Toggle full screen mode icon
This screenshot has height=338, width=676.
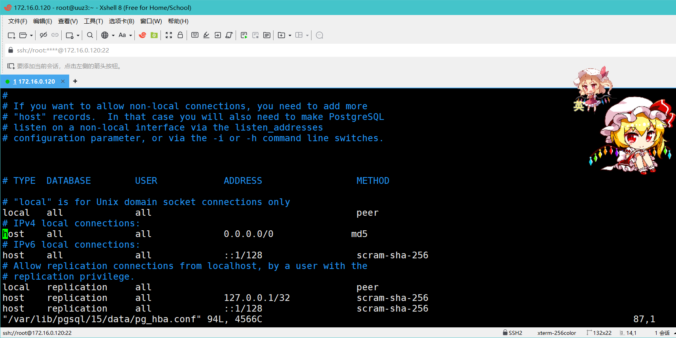169,35
